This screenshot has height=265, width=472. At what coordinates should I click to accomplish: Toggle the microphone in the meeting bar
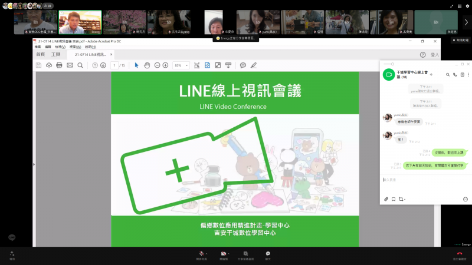pos(201,254)
